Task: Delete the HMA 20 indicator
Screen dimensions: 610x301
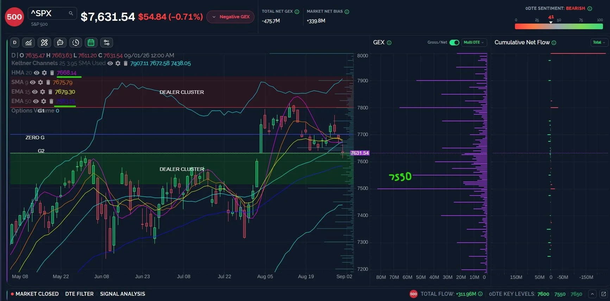Action: click(x=52, y=73)
